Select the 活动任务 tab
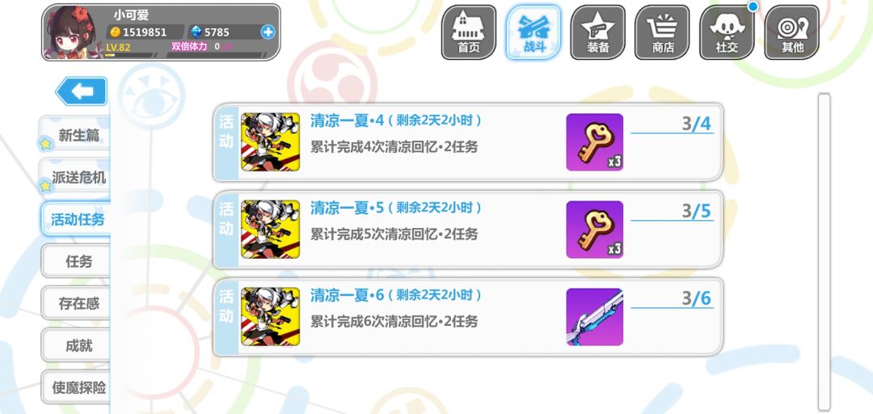The width and height of the screenshot is (873, 414). click(x=76, y=219)
